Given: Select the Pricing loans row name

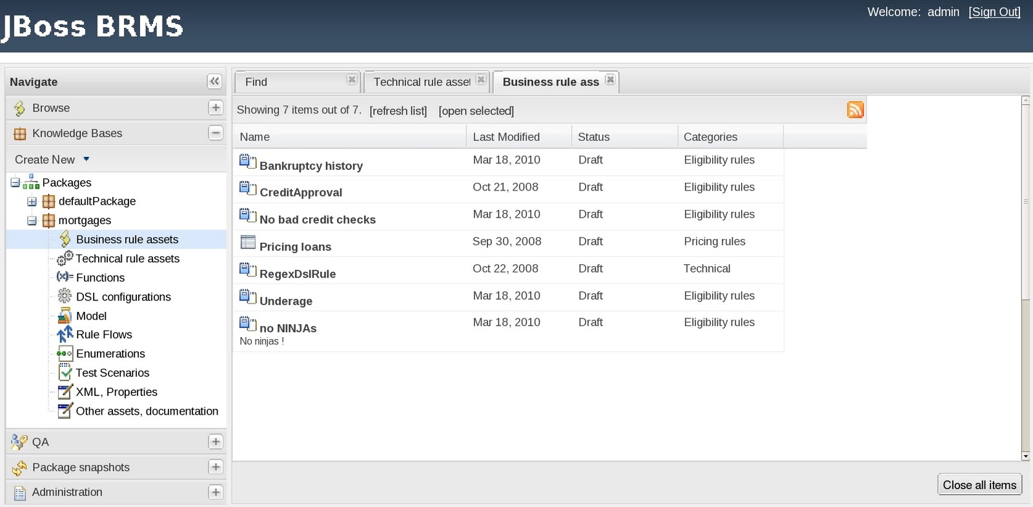Looking at the screenshot, I should pos(295,247).
